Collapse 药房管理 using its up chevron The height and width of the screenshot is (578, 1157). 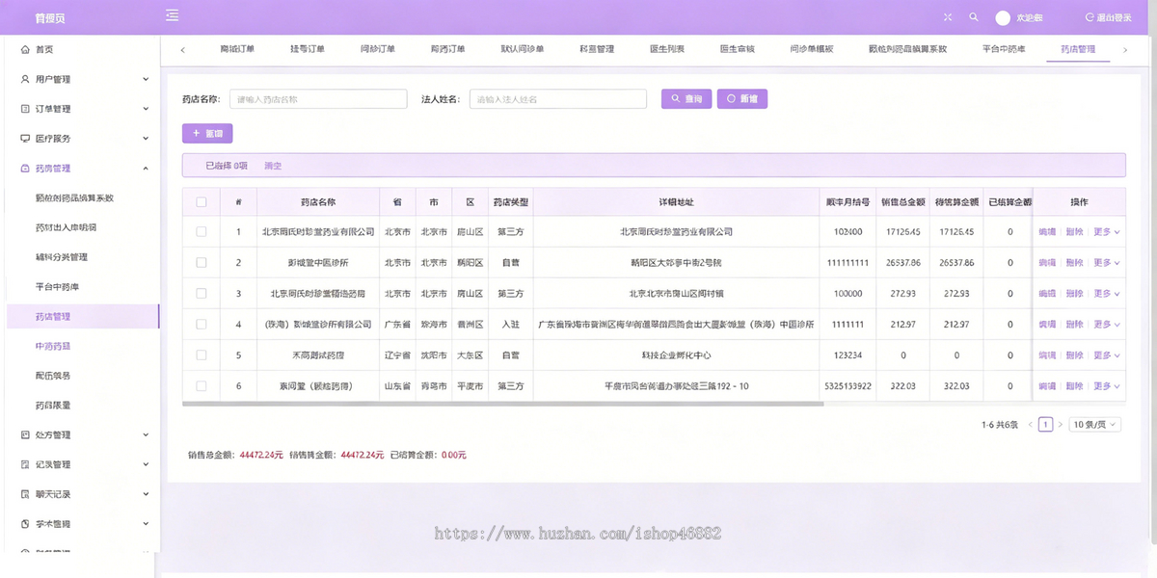pyautogui.click(x=146, y=169)
